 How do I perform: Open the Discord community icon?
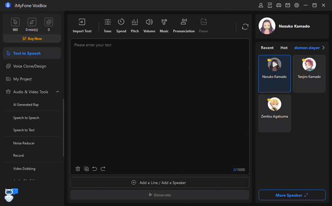coord(278,5)
